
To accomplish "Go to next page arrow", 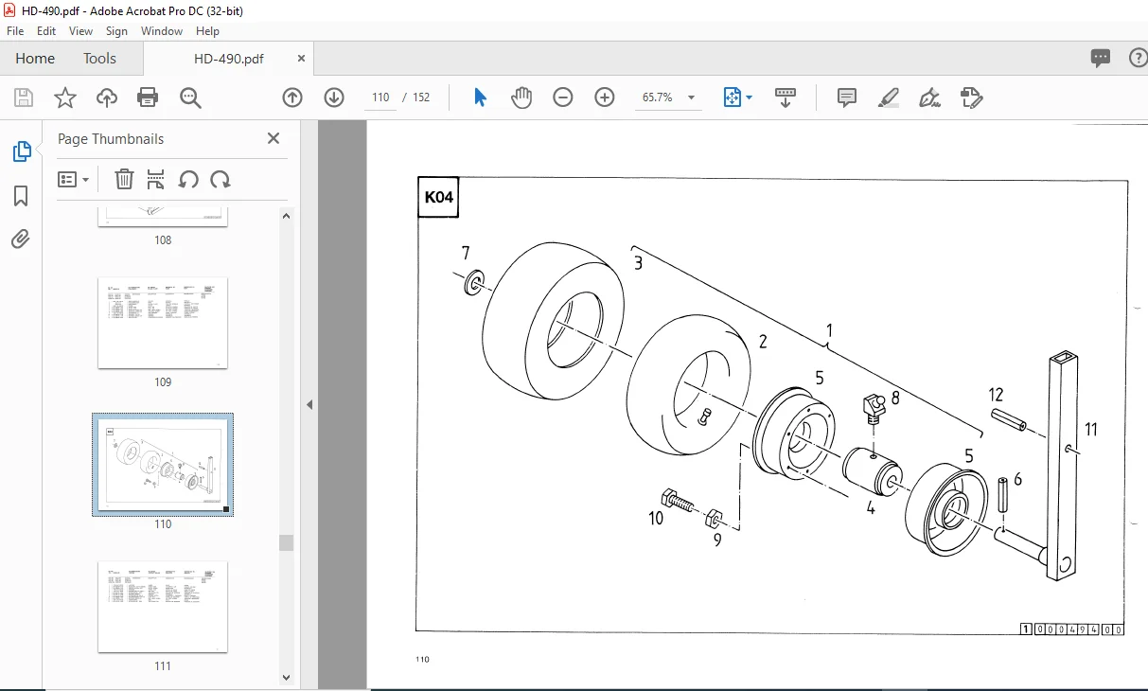I will tap(334, 97).
